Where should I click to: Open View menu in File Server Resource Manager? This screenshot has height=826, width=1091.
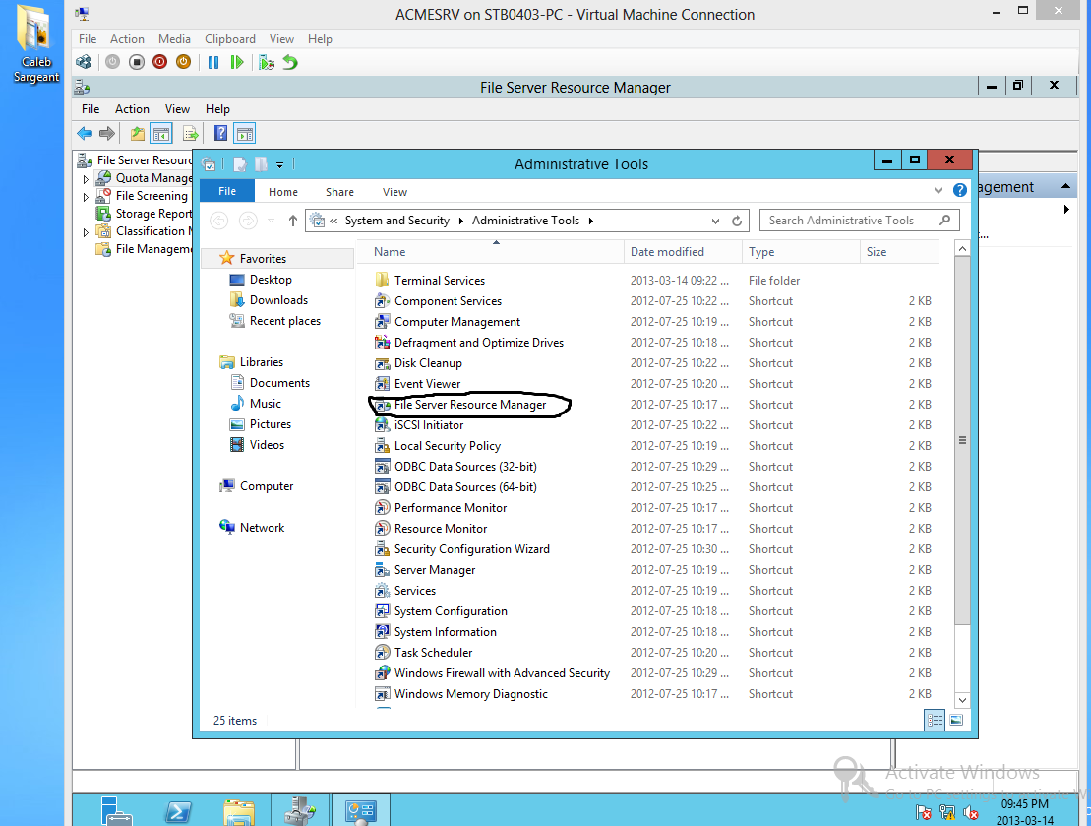pyautogui.click(x=177, y=108)
